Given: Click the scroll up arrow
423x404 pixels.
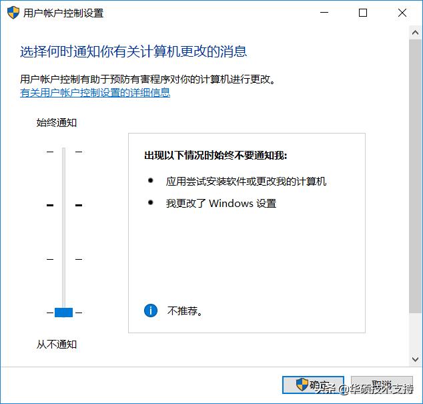Looking at the screenshot, I should (x=416, y=33).
